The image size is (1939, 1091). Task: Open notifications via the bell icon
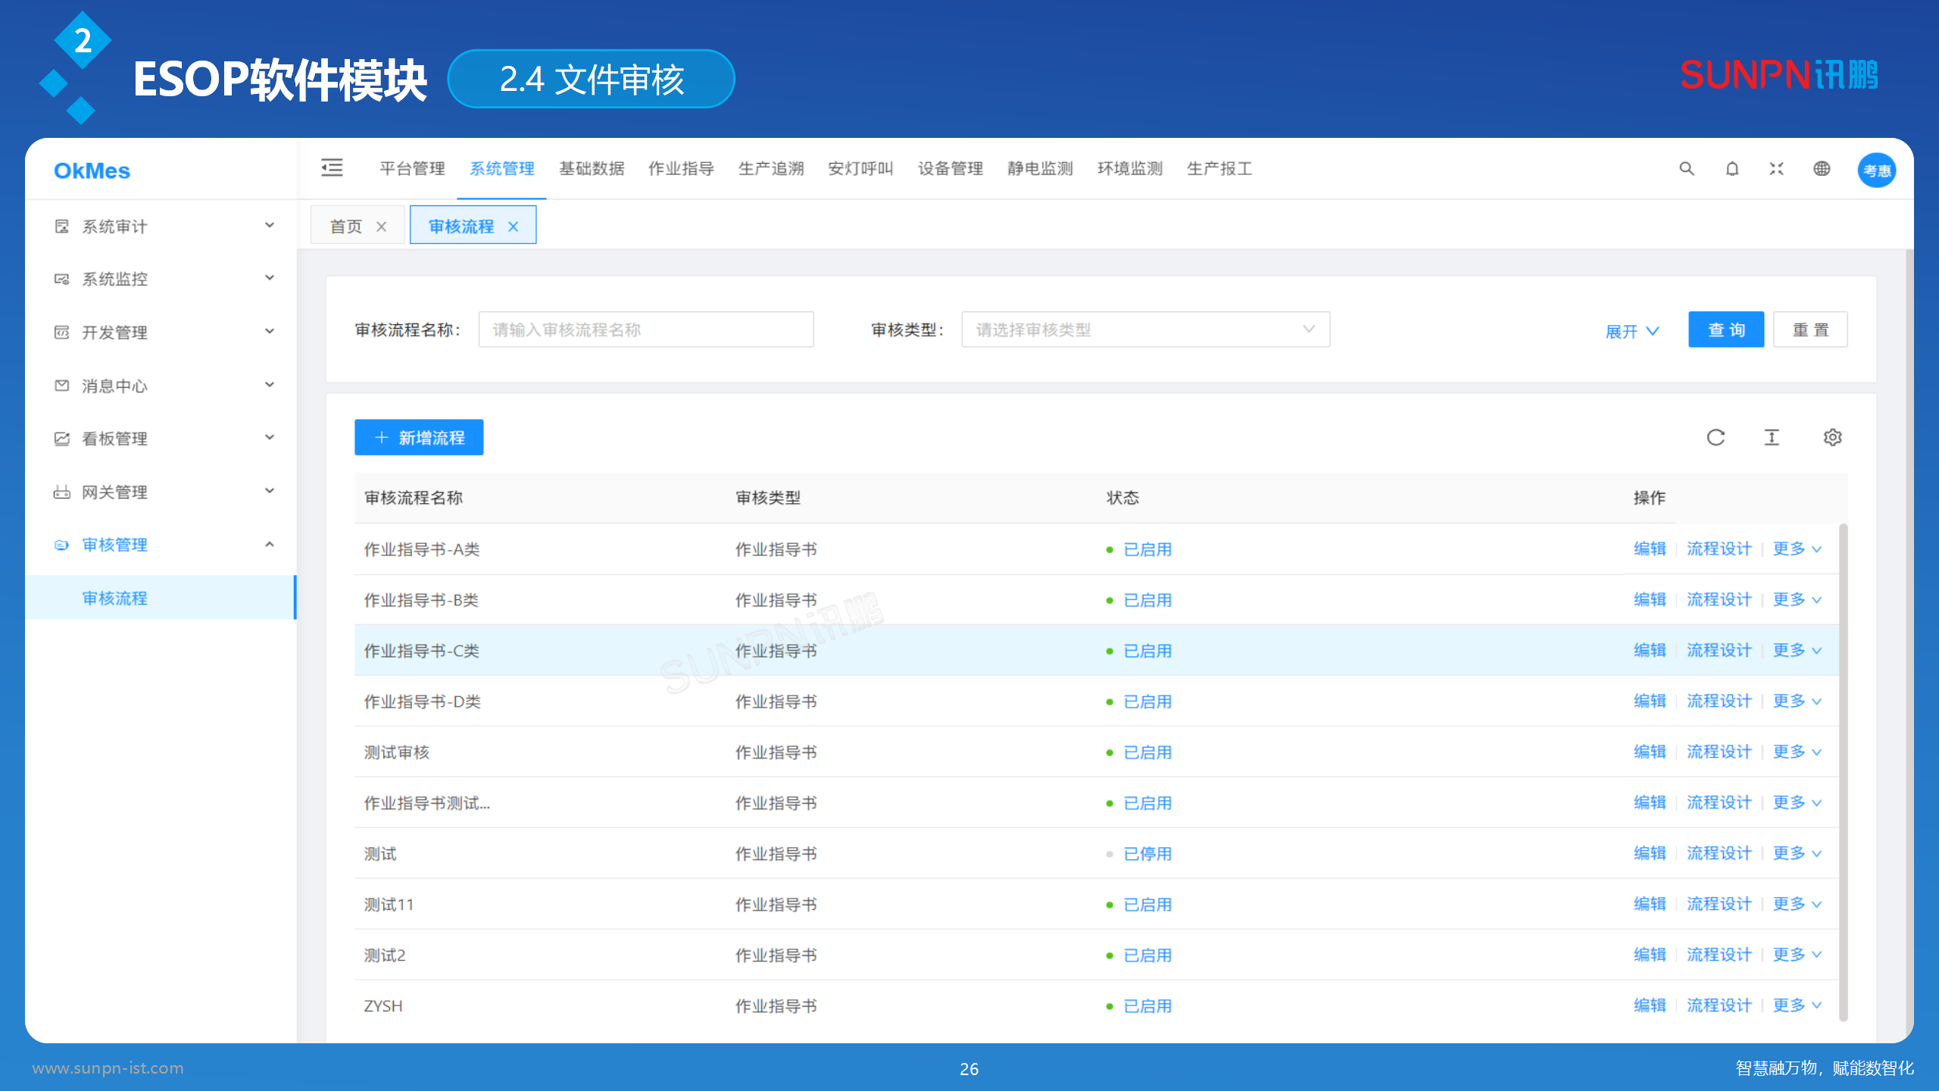coord(1731,169)
